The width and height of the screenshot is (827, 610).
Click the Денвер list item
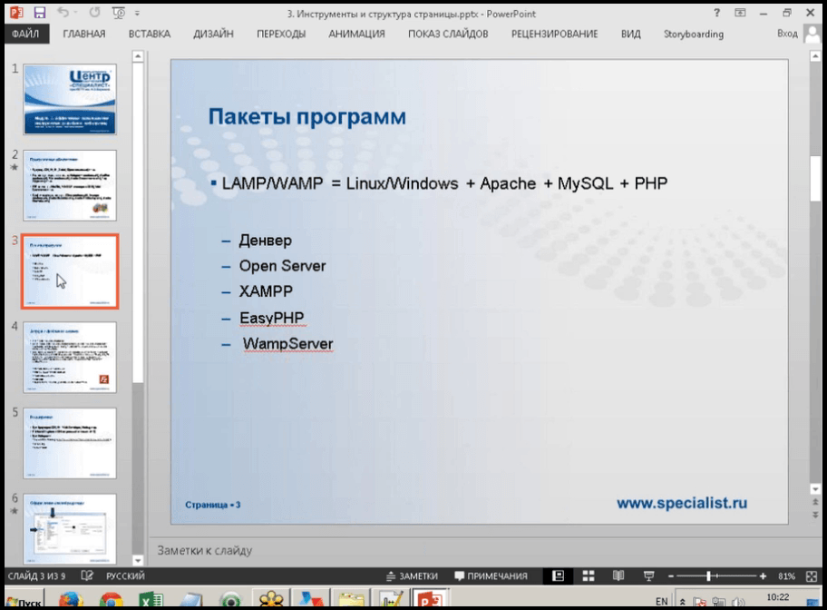tap(265, 241)
